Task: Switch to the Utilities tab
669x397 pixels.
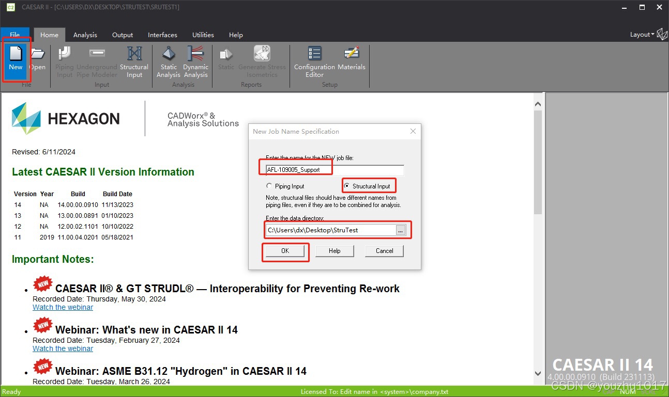Action: point(203,35)
